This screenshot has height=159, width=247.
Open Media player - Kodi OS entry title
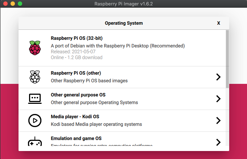click(75, 117)
